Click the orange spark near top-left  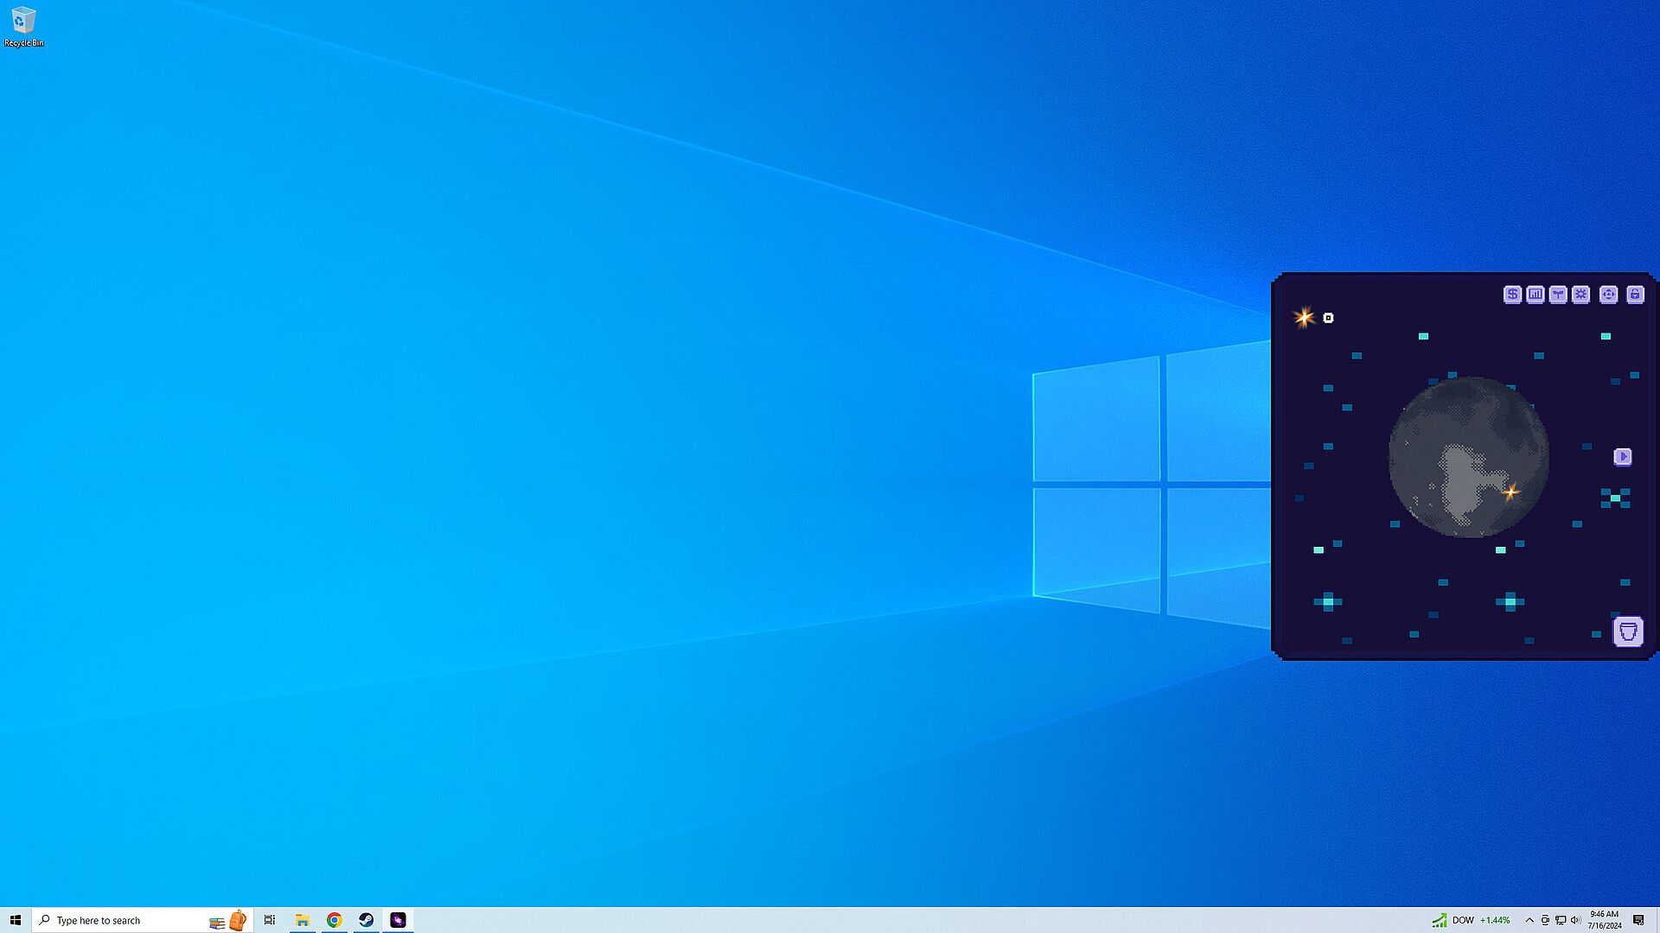[1304, 318]
